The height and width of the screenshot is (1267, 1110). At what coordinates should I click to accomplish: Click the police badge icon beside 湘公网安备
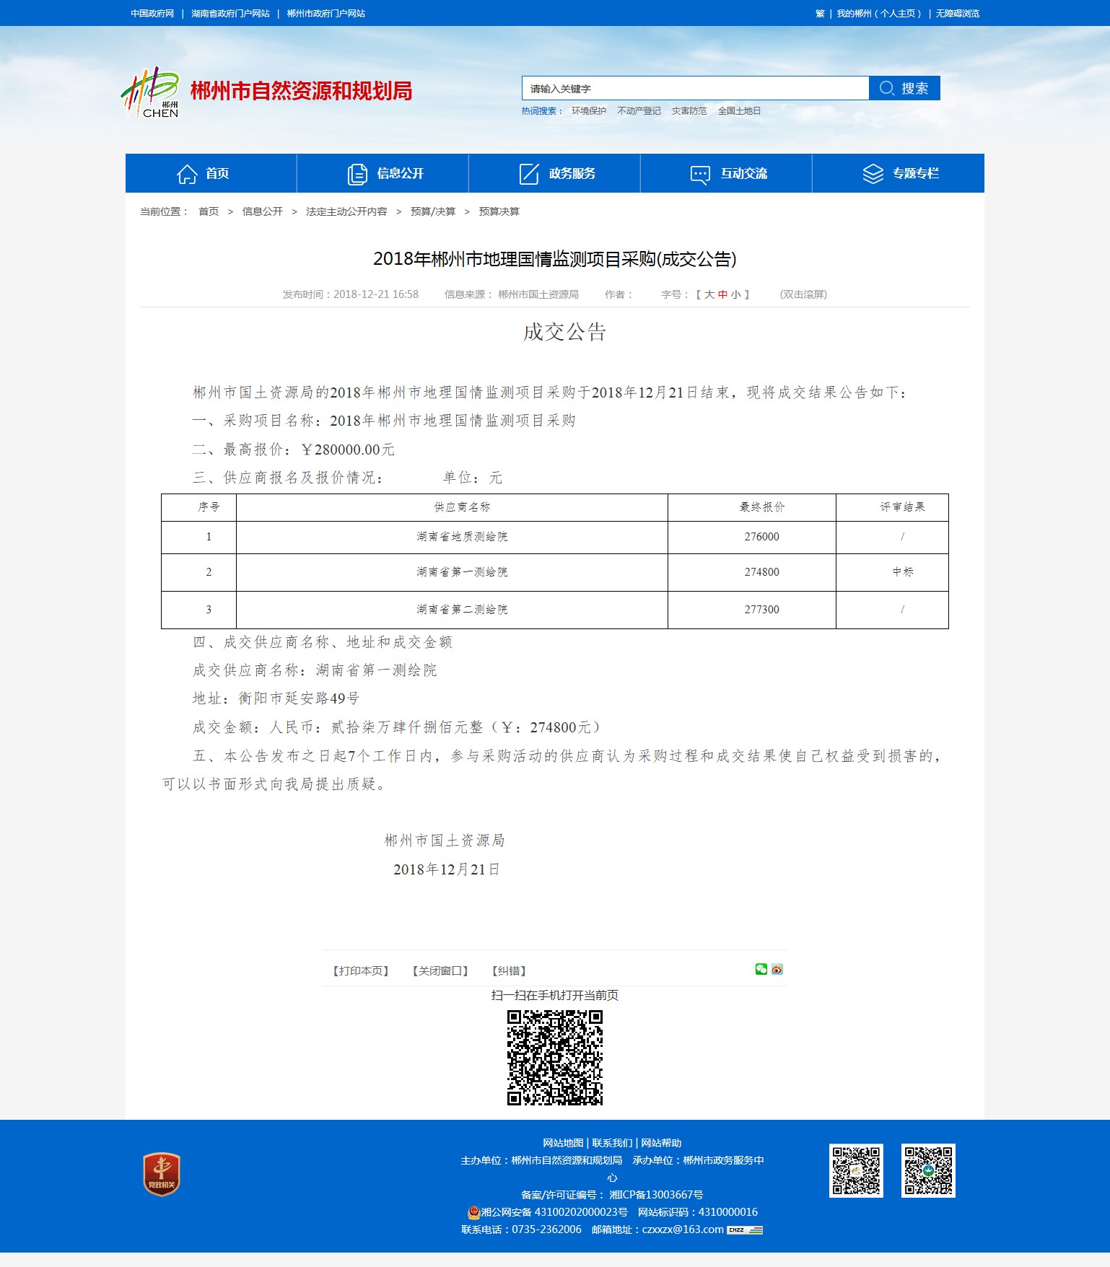[473, 1212]
